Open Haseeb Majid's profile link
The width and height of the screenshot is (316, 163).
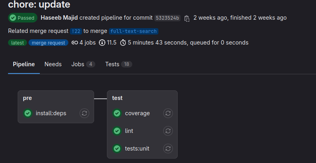click(59, 18)
